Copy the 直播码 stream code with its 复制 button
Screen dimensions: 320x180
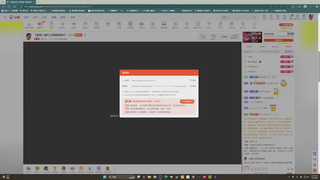pos(193,86)
